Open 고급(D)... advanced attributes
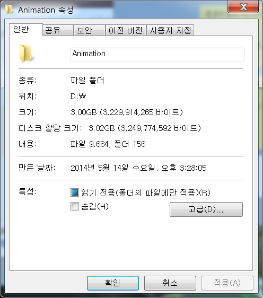The width and height of the screenshot is (263, 298). click(206, 209)
